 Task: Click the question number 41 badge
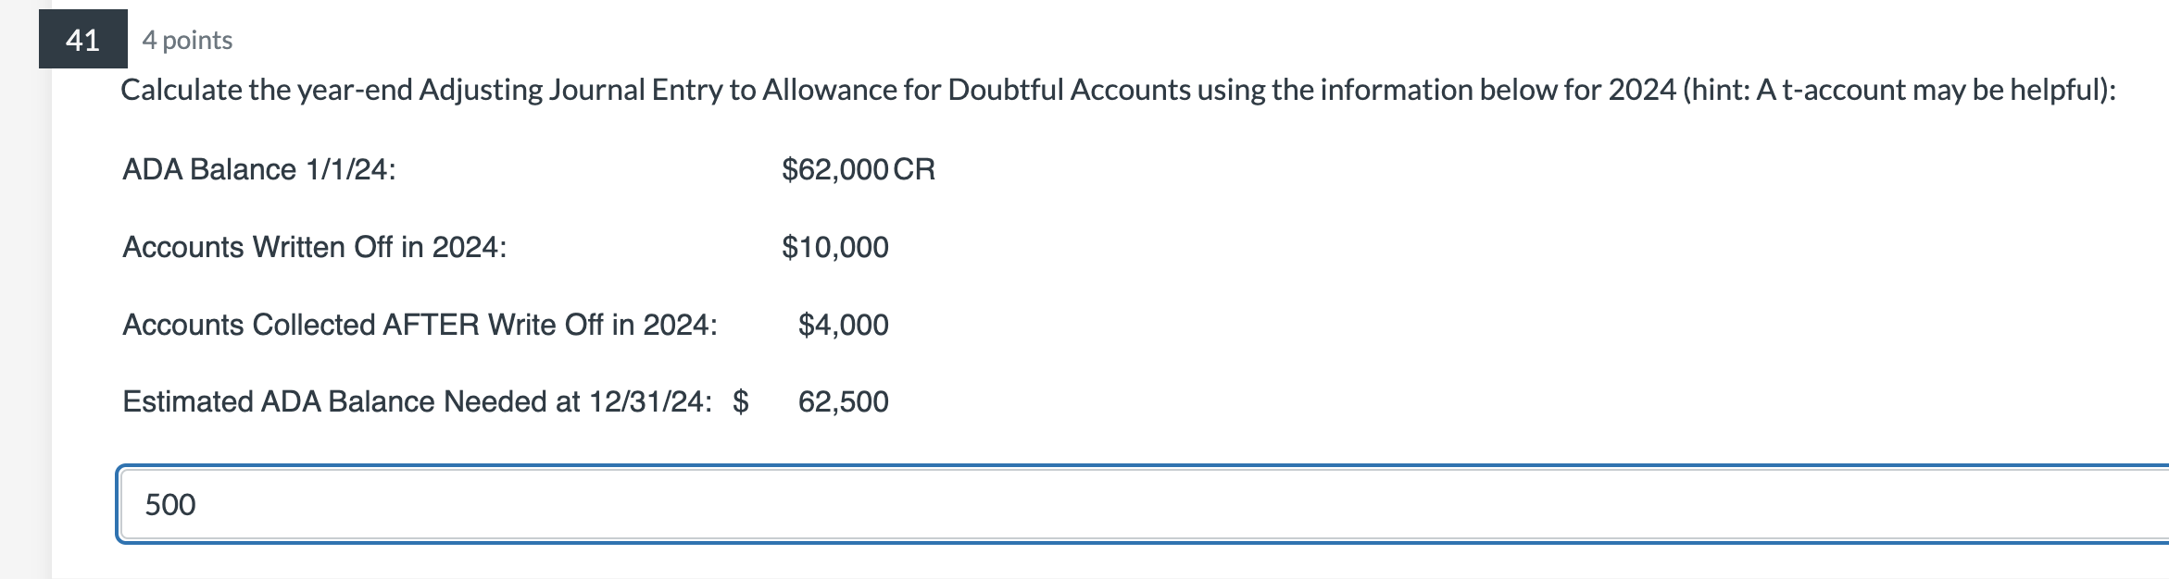click(x=81, y=41)
